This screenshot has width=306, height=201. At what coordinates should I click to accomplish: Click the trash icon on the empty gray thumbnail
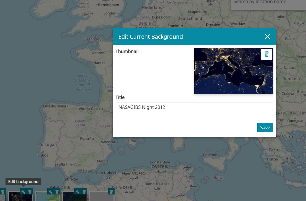pyautogui.click(x=111, y=191)
